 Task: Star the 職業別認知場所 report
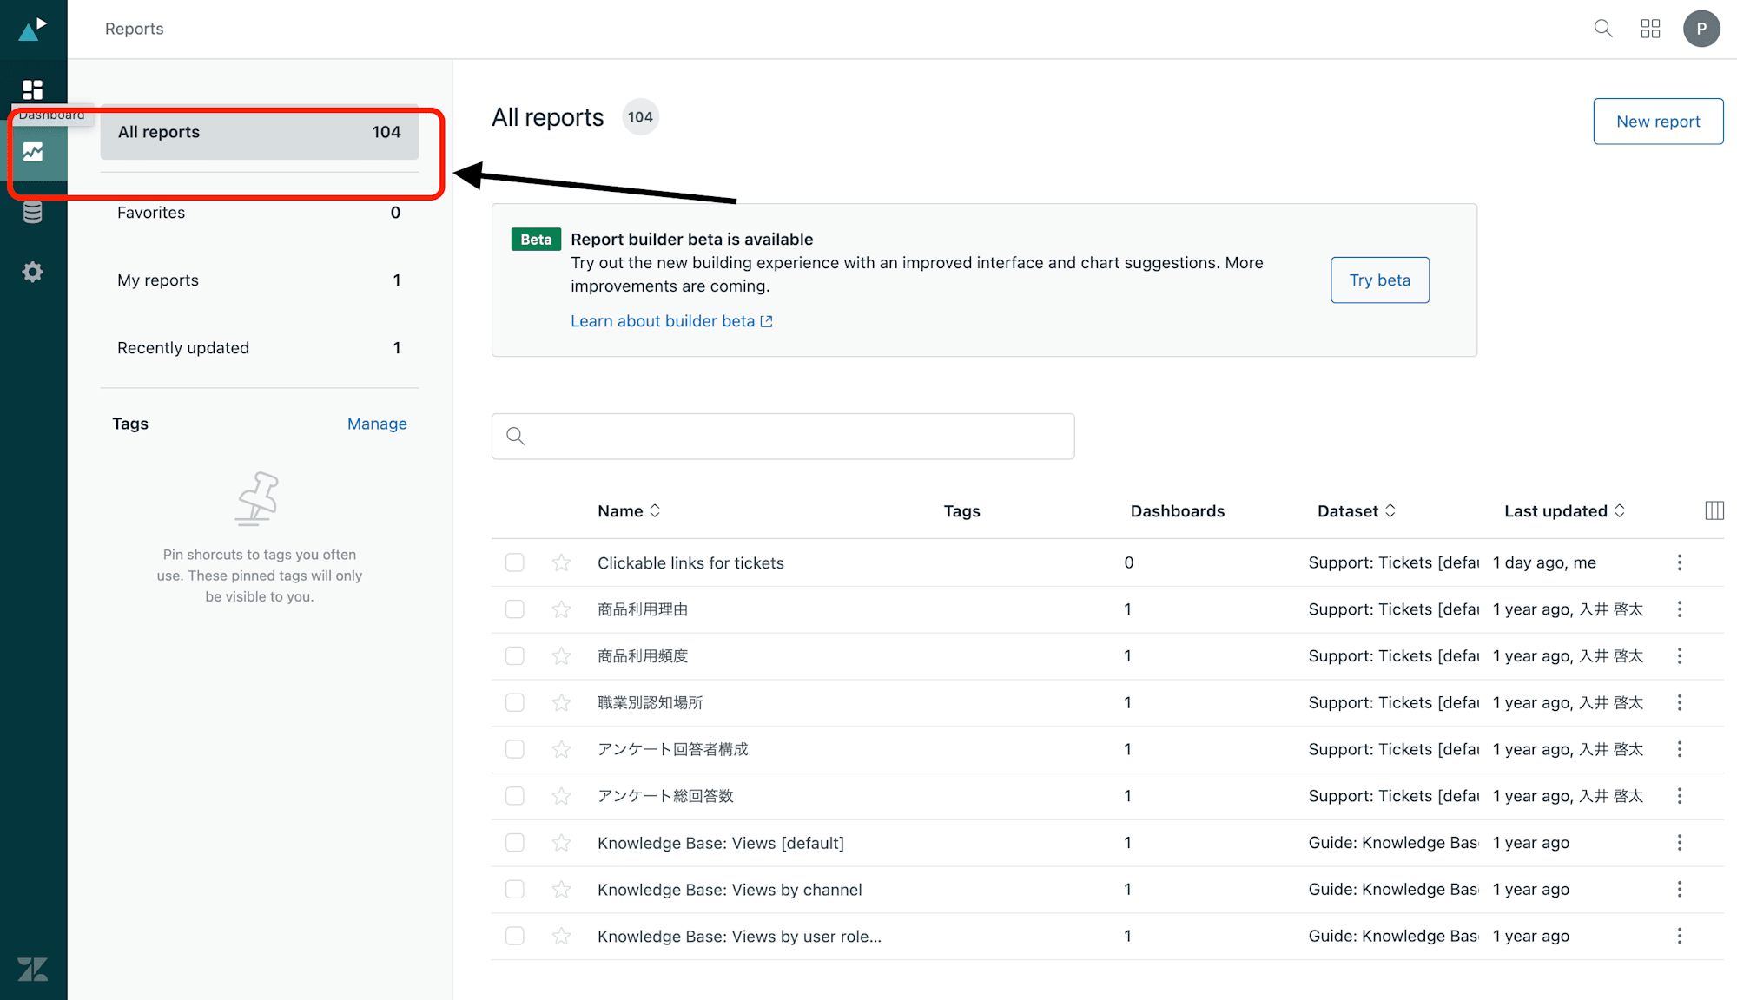pyautogui.click(x=561, y=702)
